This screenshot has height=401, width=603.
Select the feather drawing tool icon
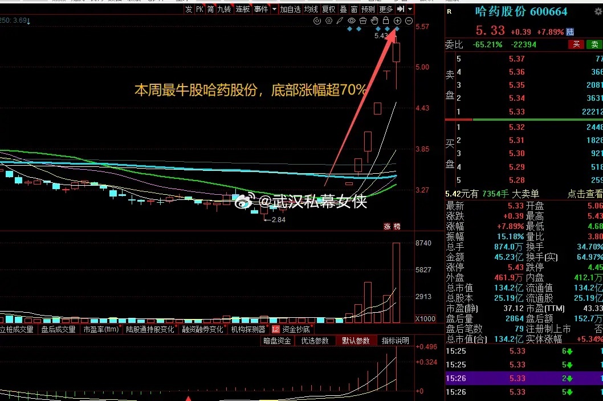click(x=340, y=21)
